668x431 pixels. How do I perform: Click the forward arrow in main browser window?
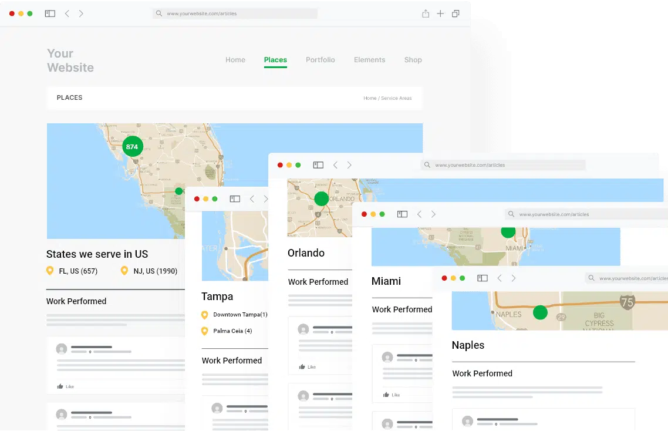(81, 14)
